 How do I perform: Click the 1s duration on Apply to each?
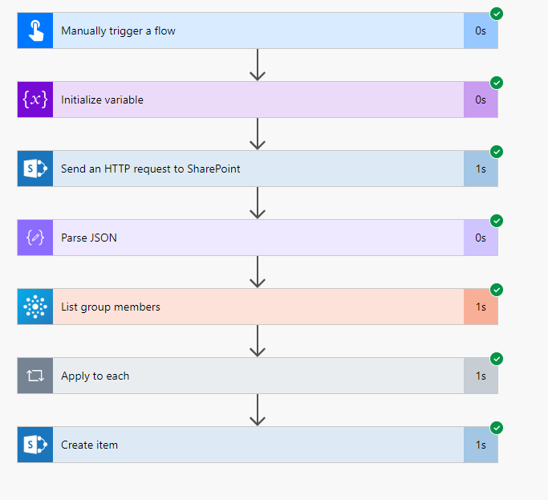(x=481, y=376)
